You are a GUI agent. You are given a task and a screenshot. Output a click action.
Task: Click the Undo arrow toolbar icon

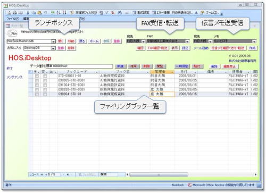point(45,13)
